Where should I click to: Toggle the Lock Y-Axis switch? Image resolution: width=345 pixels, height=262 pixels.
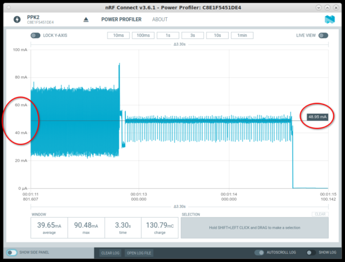36,35
